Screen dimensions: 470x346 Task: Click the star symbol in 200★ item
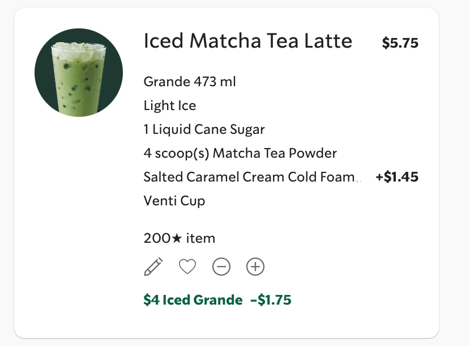(177, 239)
